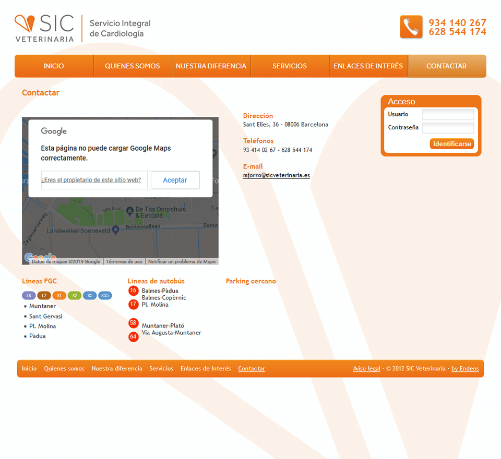This screenshot has height=459, width=501.
Task: Open Términos de uso on the map
Action: [124, 262]
